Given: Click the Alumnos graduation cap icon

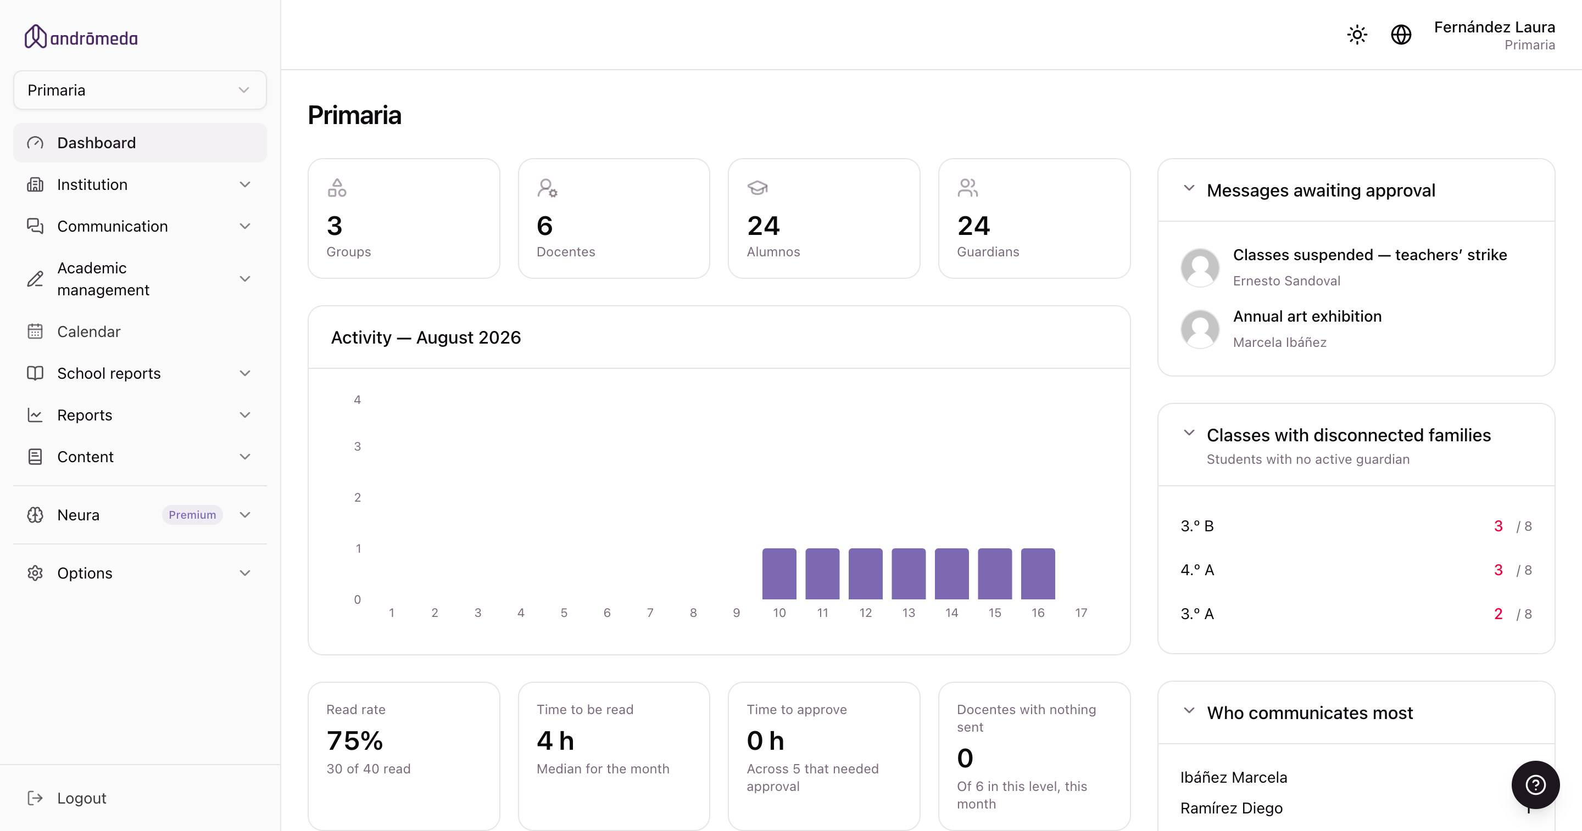Looking at the screenshot, I should click(x=757, y=187).
